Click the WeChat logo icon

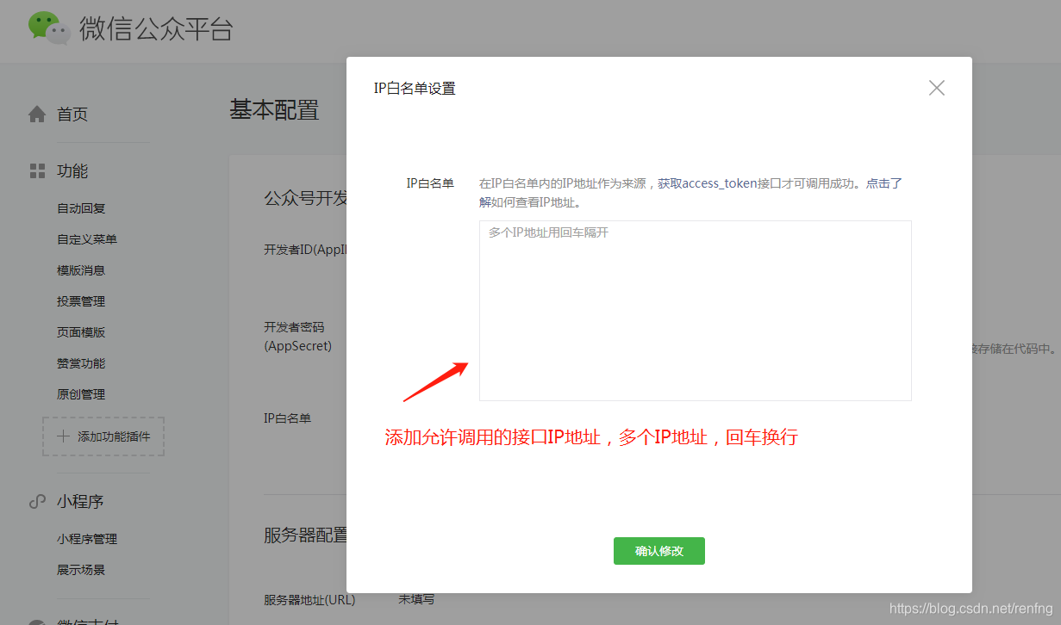click(49, 28)
